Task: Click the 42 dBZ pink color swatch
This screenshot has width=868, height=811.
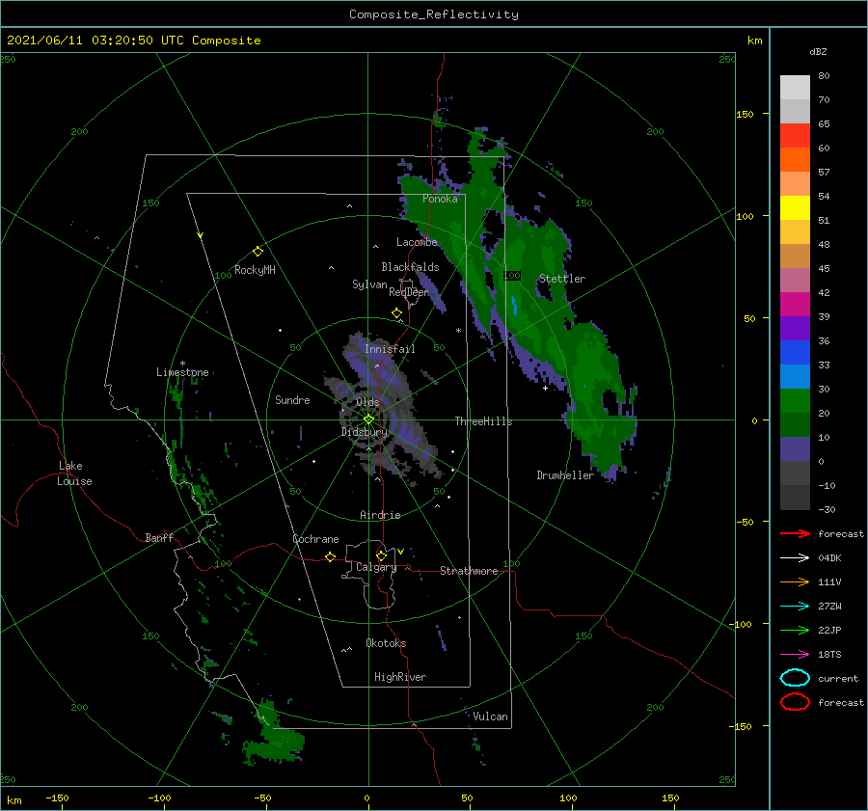Action: point(795,280)
